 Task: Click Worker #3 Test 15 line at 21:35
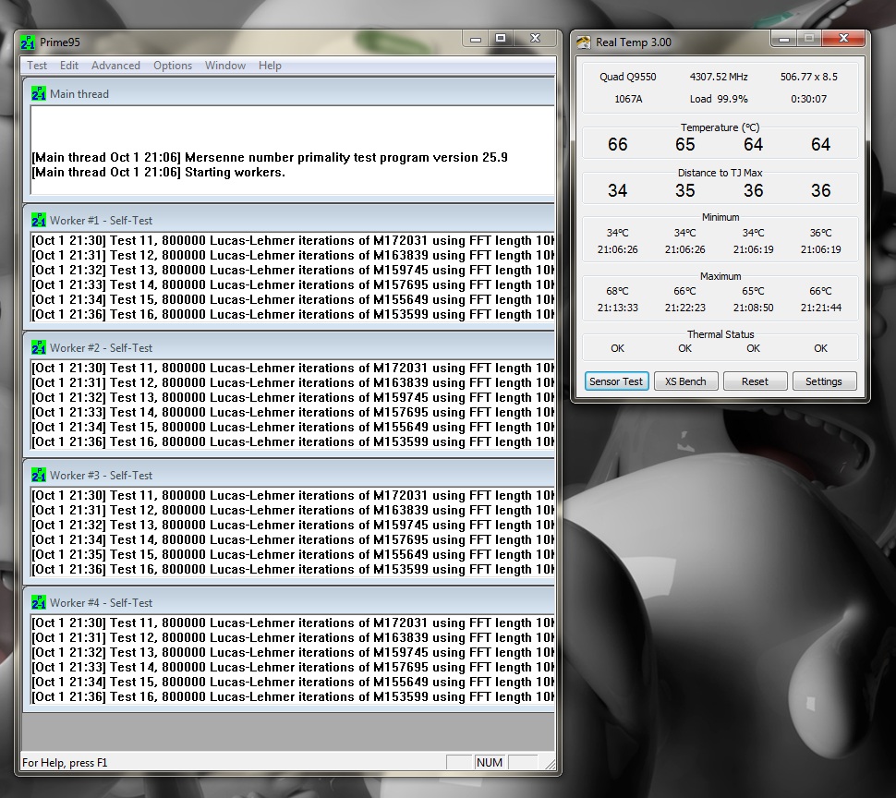tap(293, 555)
